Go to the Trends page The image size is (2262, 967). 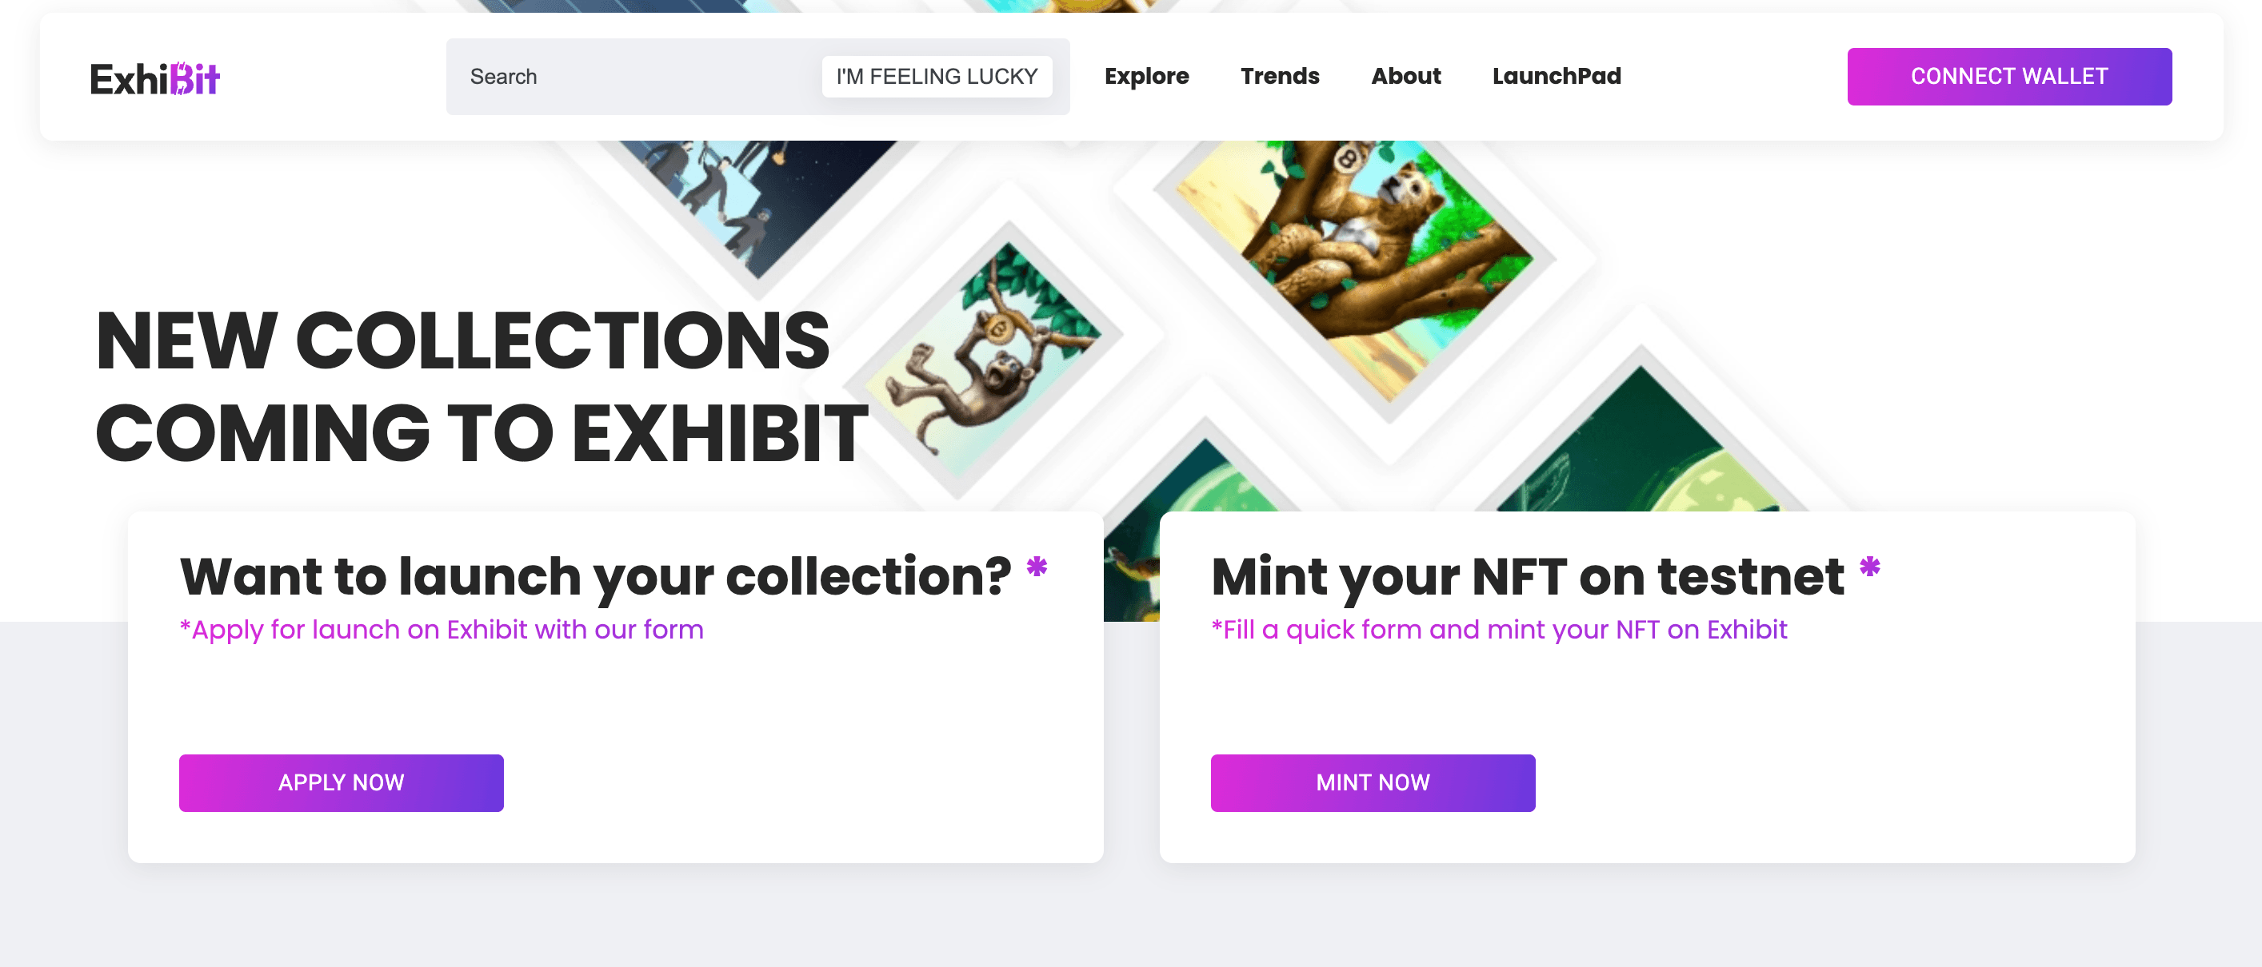[1280, 77]
